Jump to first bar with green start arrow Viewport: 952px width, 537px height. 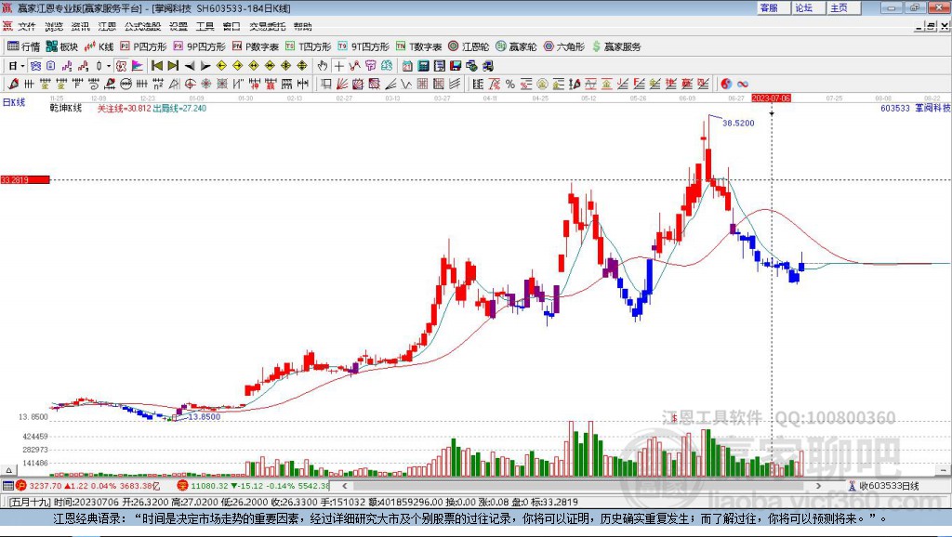coord(156,66)
